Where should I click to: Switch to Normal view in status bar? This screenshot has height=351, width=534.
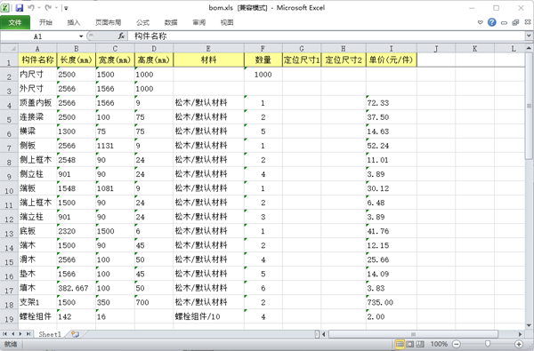click(x=400, y=344)
